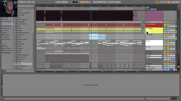
Task: Enable the Key mapping mode button
Action: click(161, 2)
